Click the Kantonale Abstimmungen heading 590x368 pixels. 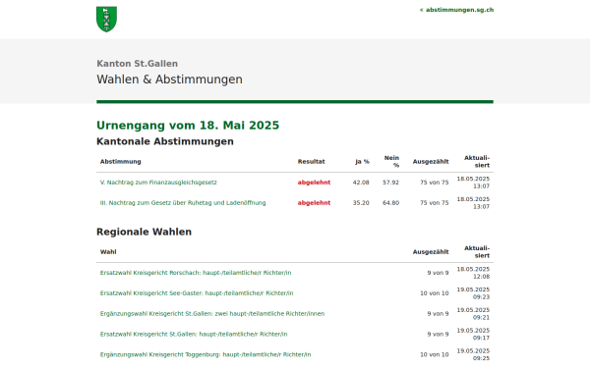click(x=165, y=141)
